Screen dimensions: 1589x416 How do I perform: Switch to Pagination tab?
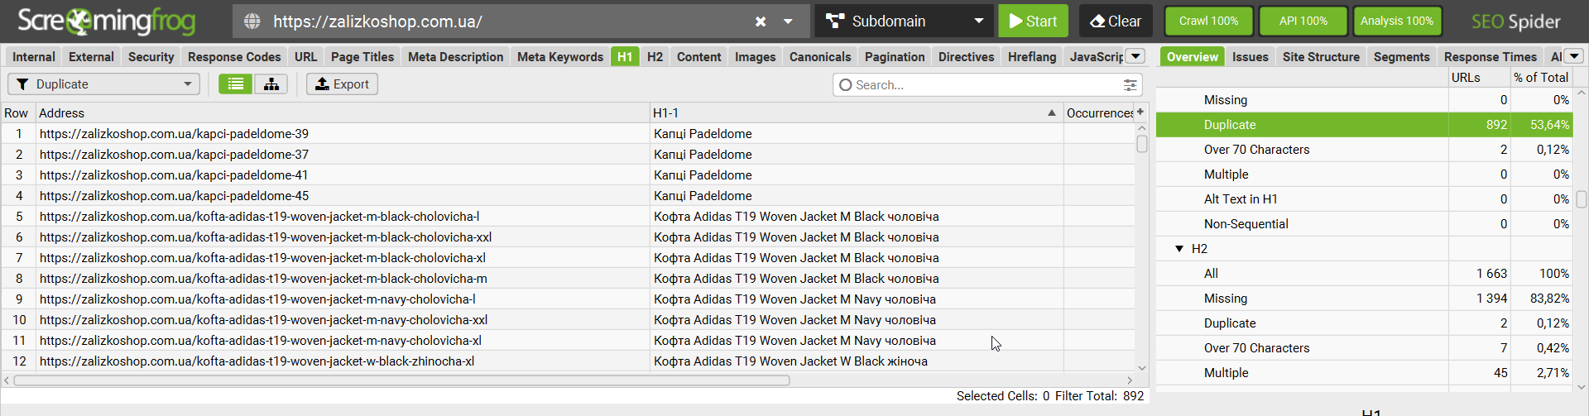point(895,56)
